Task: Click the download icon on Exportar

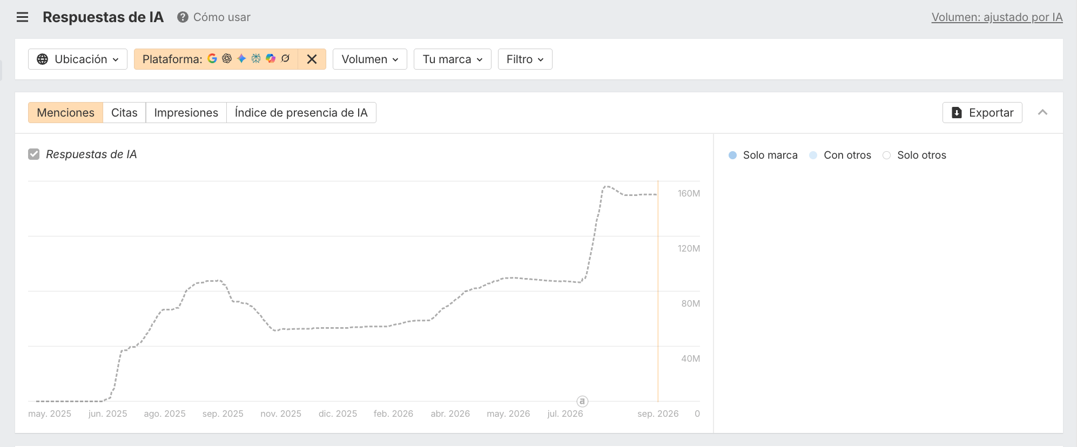Action: coord(957,113)
